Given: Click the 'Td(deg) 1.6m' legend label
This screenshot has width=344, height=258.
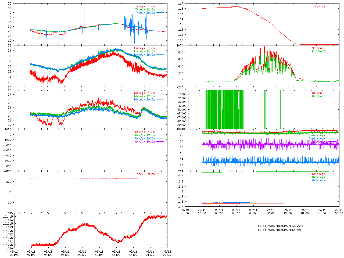Looking at the screenshot, I should (x=144, y=93).
